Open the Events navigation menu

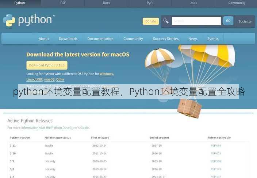pyautogui.click(x=213, y=39)
